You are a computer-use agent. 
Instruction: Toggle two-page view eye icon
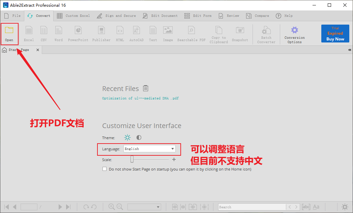(x=193, y=207)
